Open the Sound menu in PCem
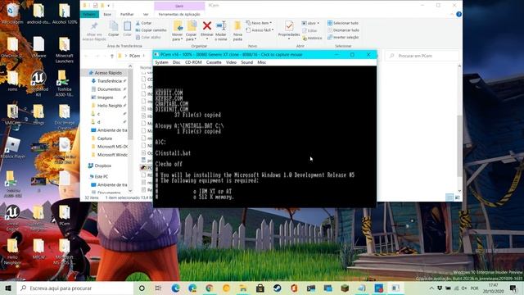Image resolution: width=524 pixels, height=295 pixels. point(246,62)
